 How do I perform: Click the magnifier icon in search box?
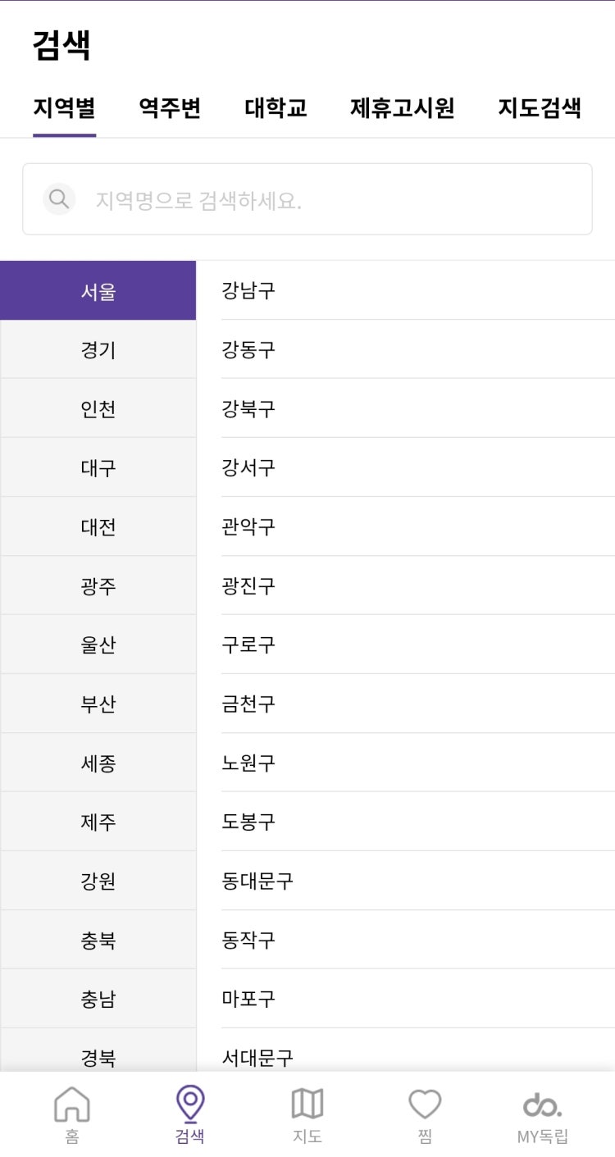[59, 199]
